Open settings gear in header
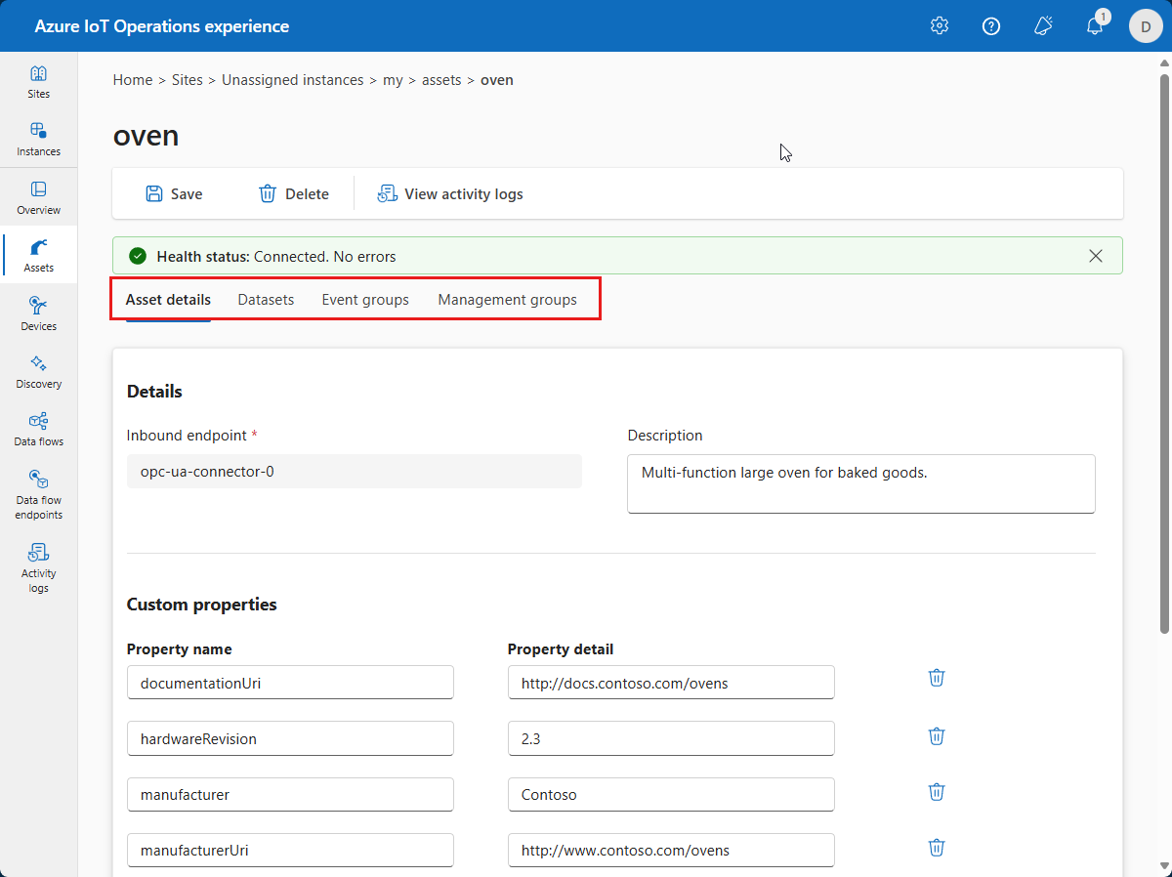 click(939, 26)
